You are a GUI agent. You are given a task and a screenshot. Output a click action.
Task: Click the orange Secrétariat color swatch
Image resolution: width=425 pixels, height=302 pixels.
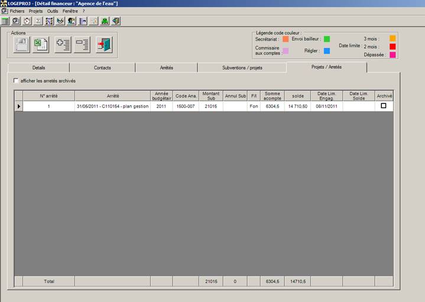pyautogui.click(x=286, y=39)
